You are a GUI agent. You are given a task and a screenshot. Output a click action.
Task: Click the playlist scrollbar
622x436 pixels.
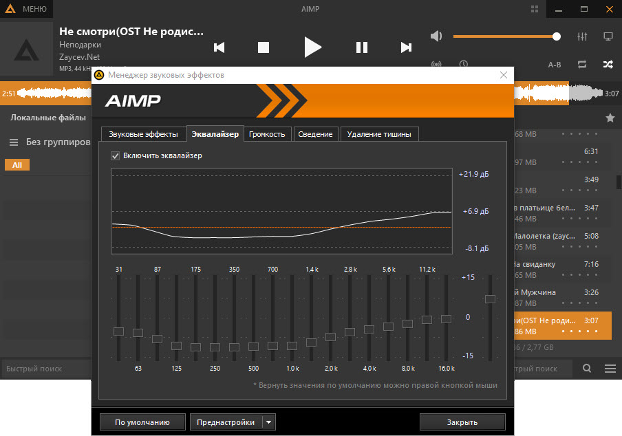click(618, 182)
